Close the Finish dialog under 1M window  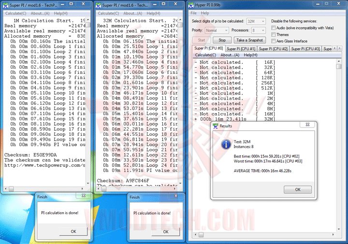click(x=84, y=196)
